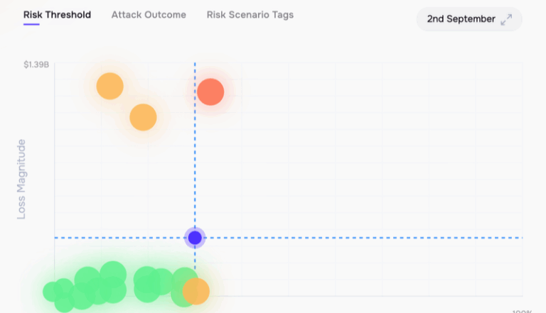Click the expand arrows icon
The image size is (546, 313).
(x=506, y=19)
